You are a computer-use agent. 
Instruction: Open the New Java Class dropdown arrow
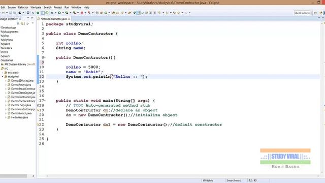click(109, 13)
